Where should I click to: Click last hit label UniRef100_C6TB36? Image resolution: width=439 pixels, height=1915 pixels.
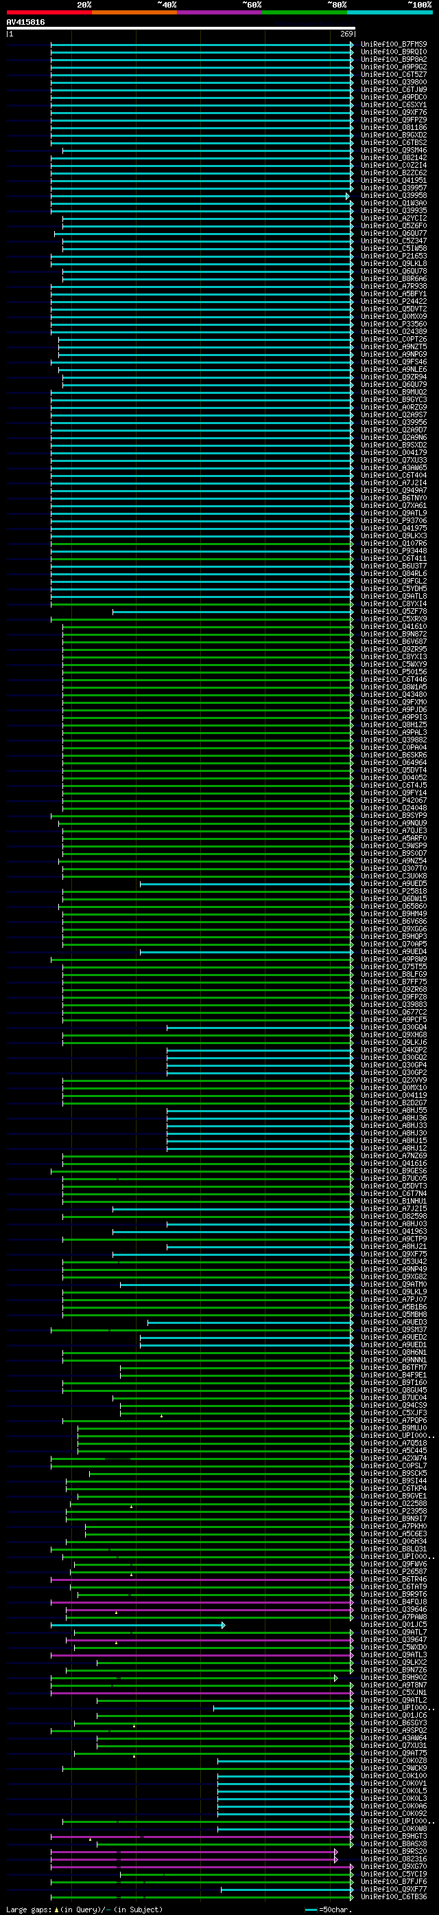click(x=394, y=1897)
